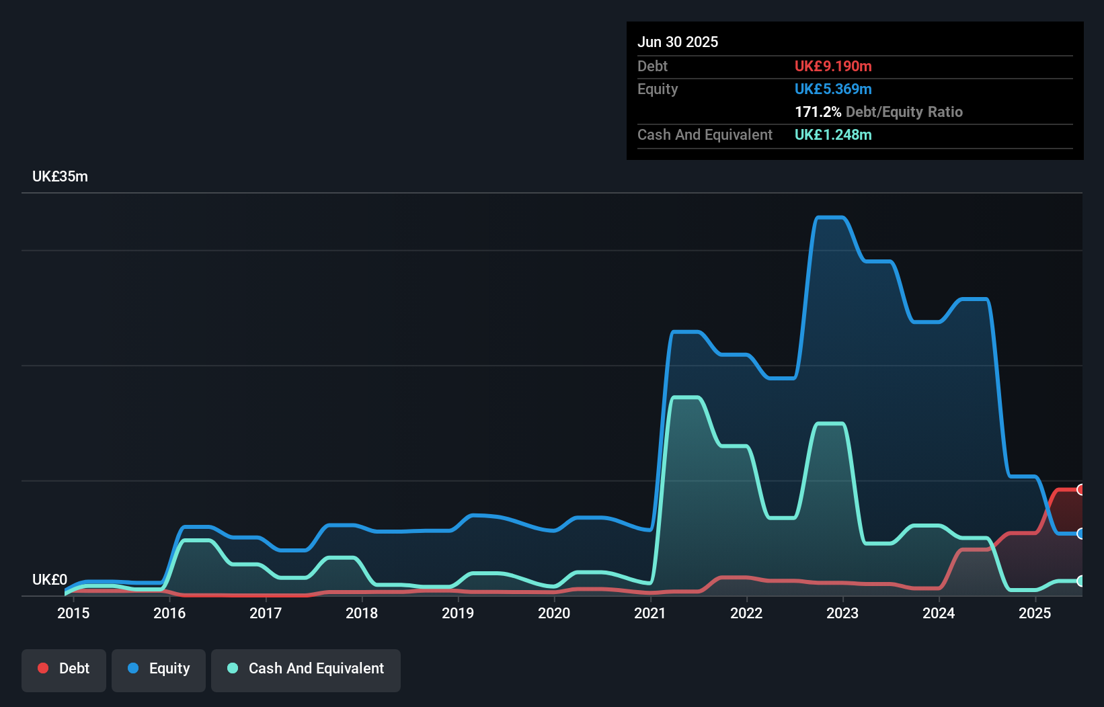This screenshot has height=707, width=1104.
Task: Toggle the Debt legend button
Action: (64, 670)
